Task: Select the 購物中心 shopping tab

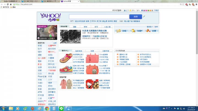Action: tap(65, 51)
